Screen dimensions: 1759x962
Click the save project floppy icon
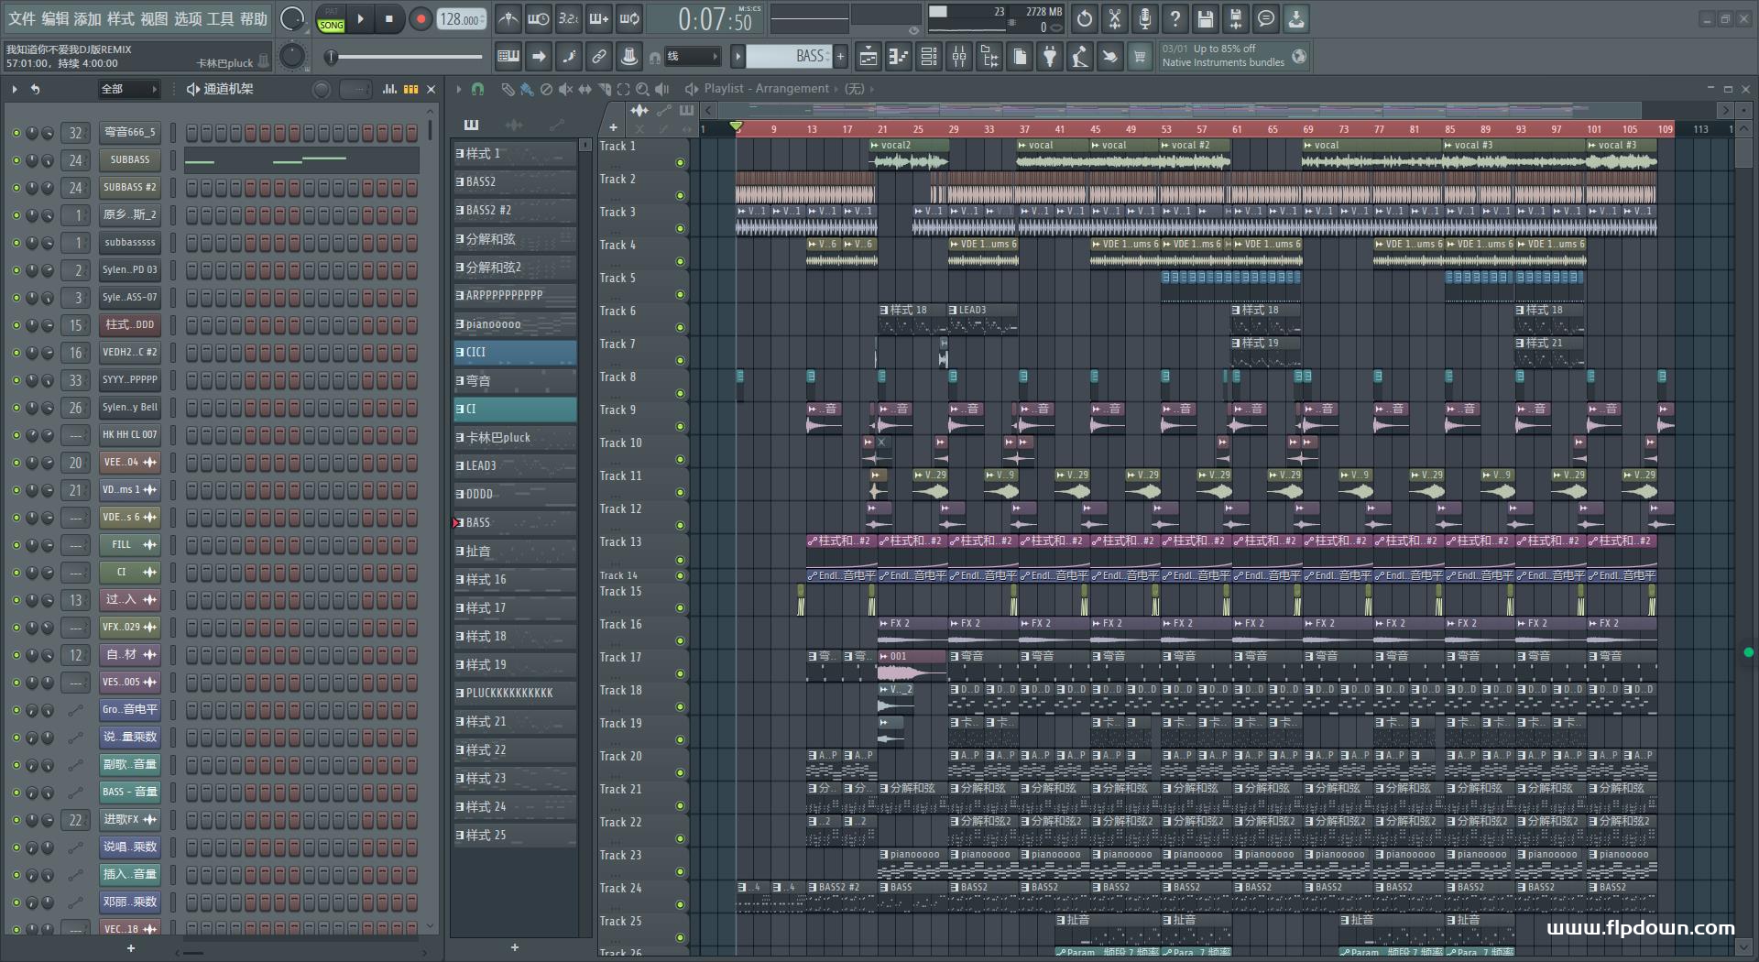coord(1206,18)
